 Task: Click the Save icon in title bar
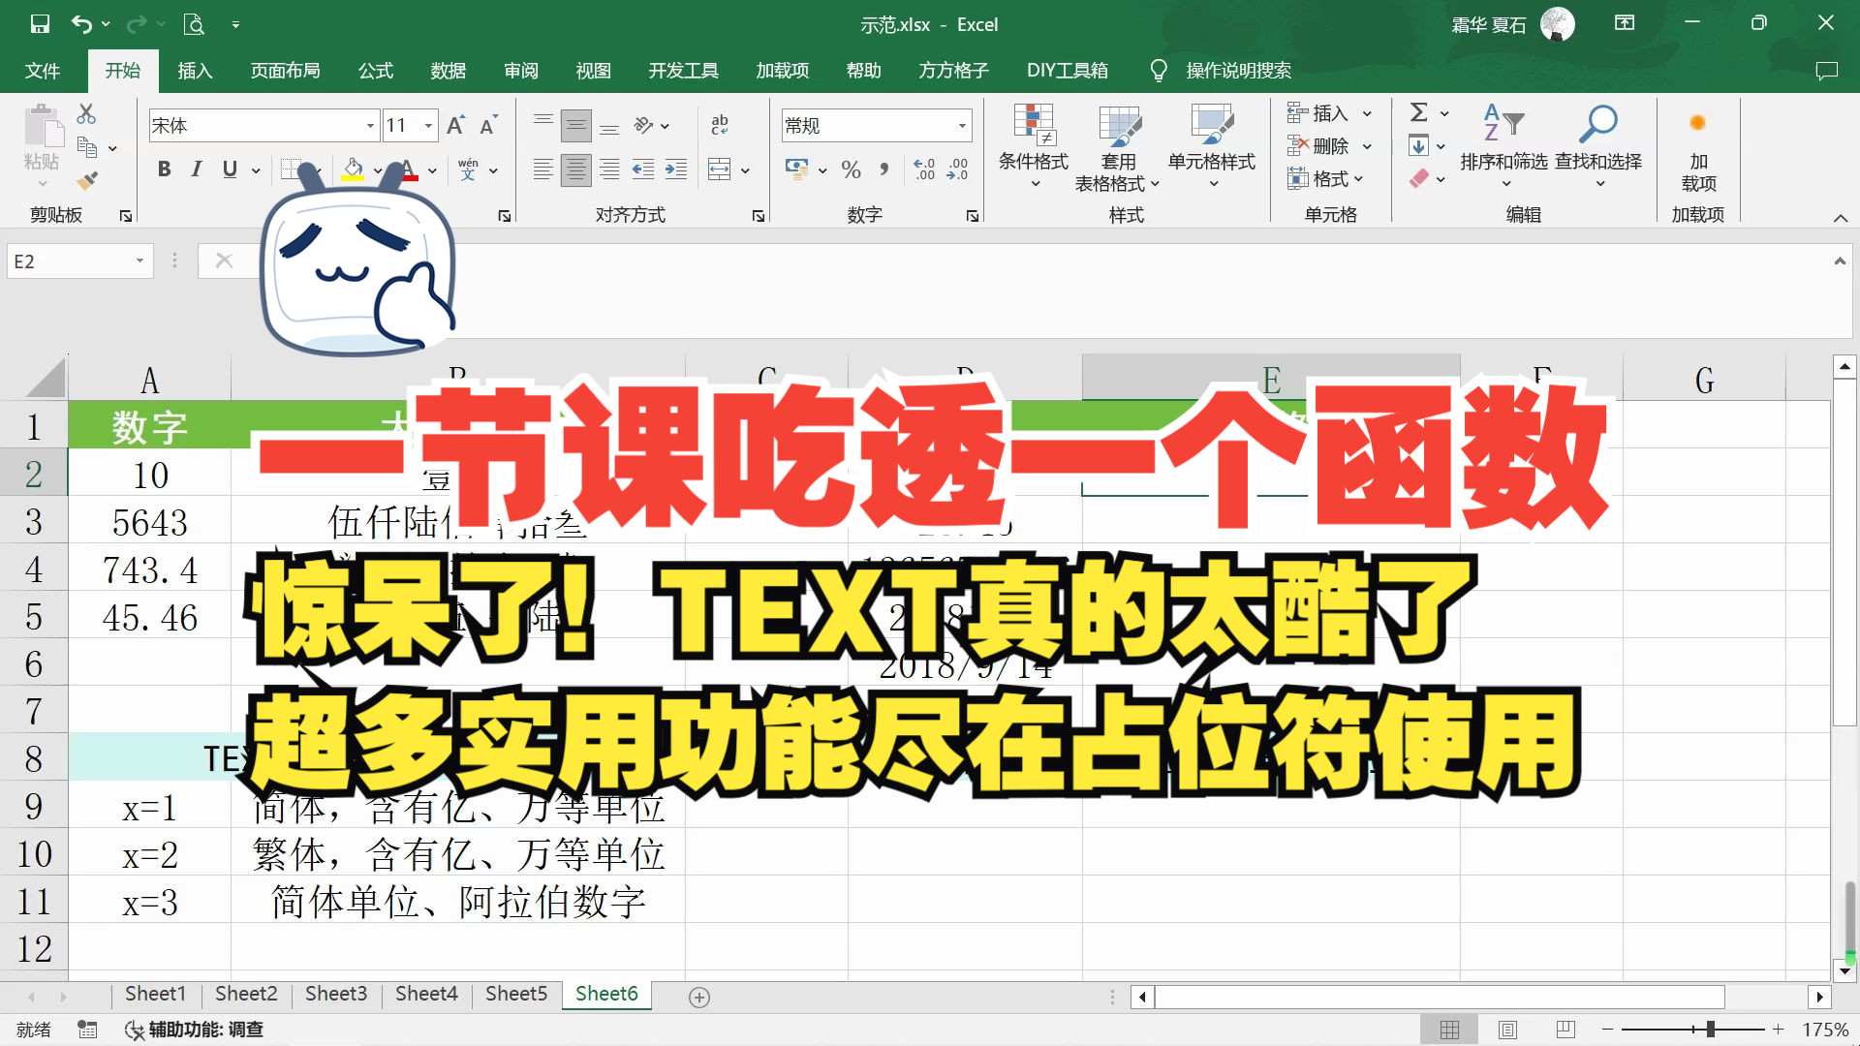point(40,24)
